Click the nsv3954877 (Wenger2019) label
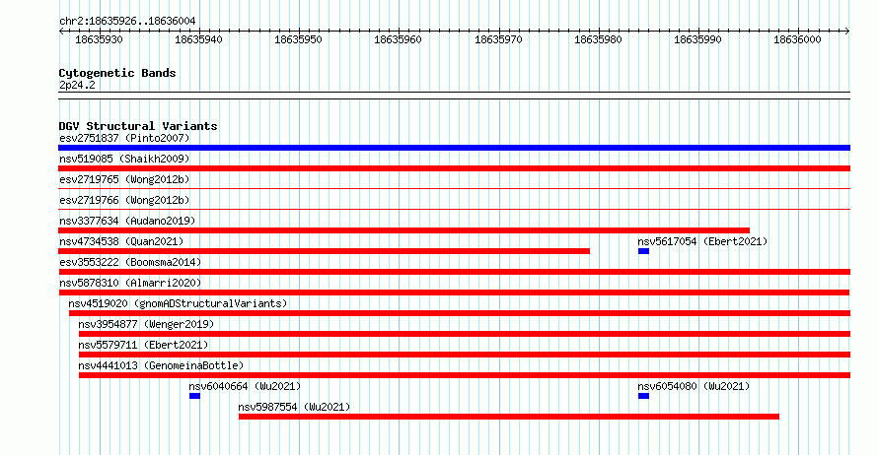The height and width of the screenshot is (455, 878). click(x=146, y=324)
